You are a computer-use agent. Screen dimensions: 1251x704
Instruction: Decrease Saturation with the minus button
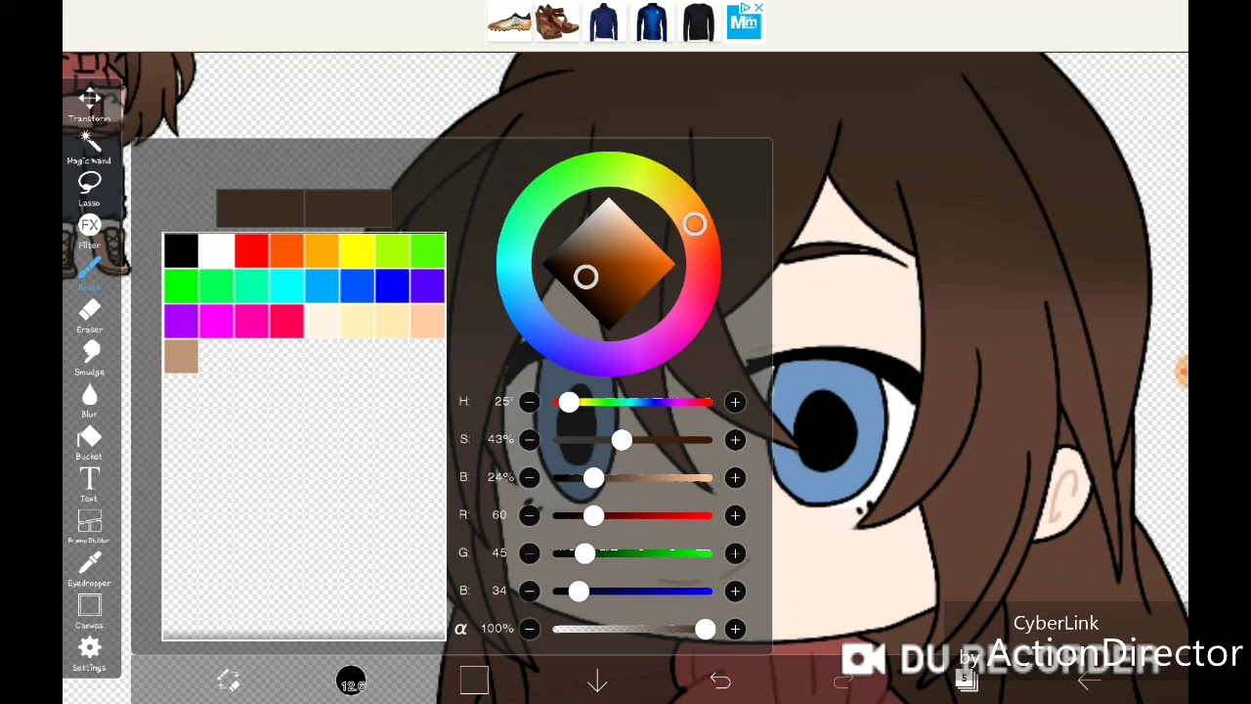tap(529, 440)
